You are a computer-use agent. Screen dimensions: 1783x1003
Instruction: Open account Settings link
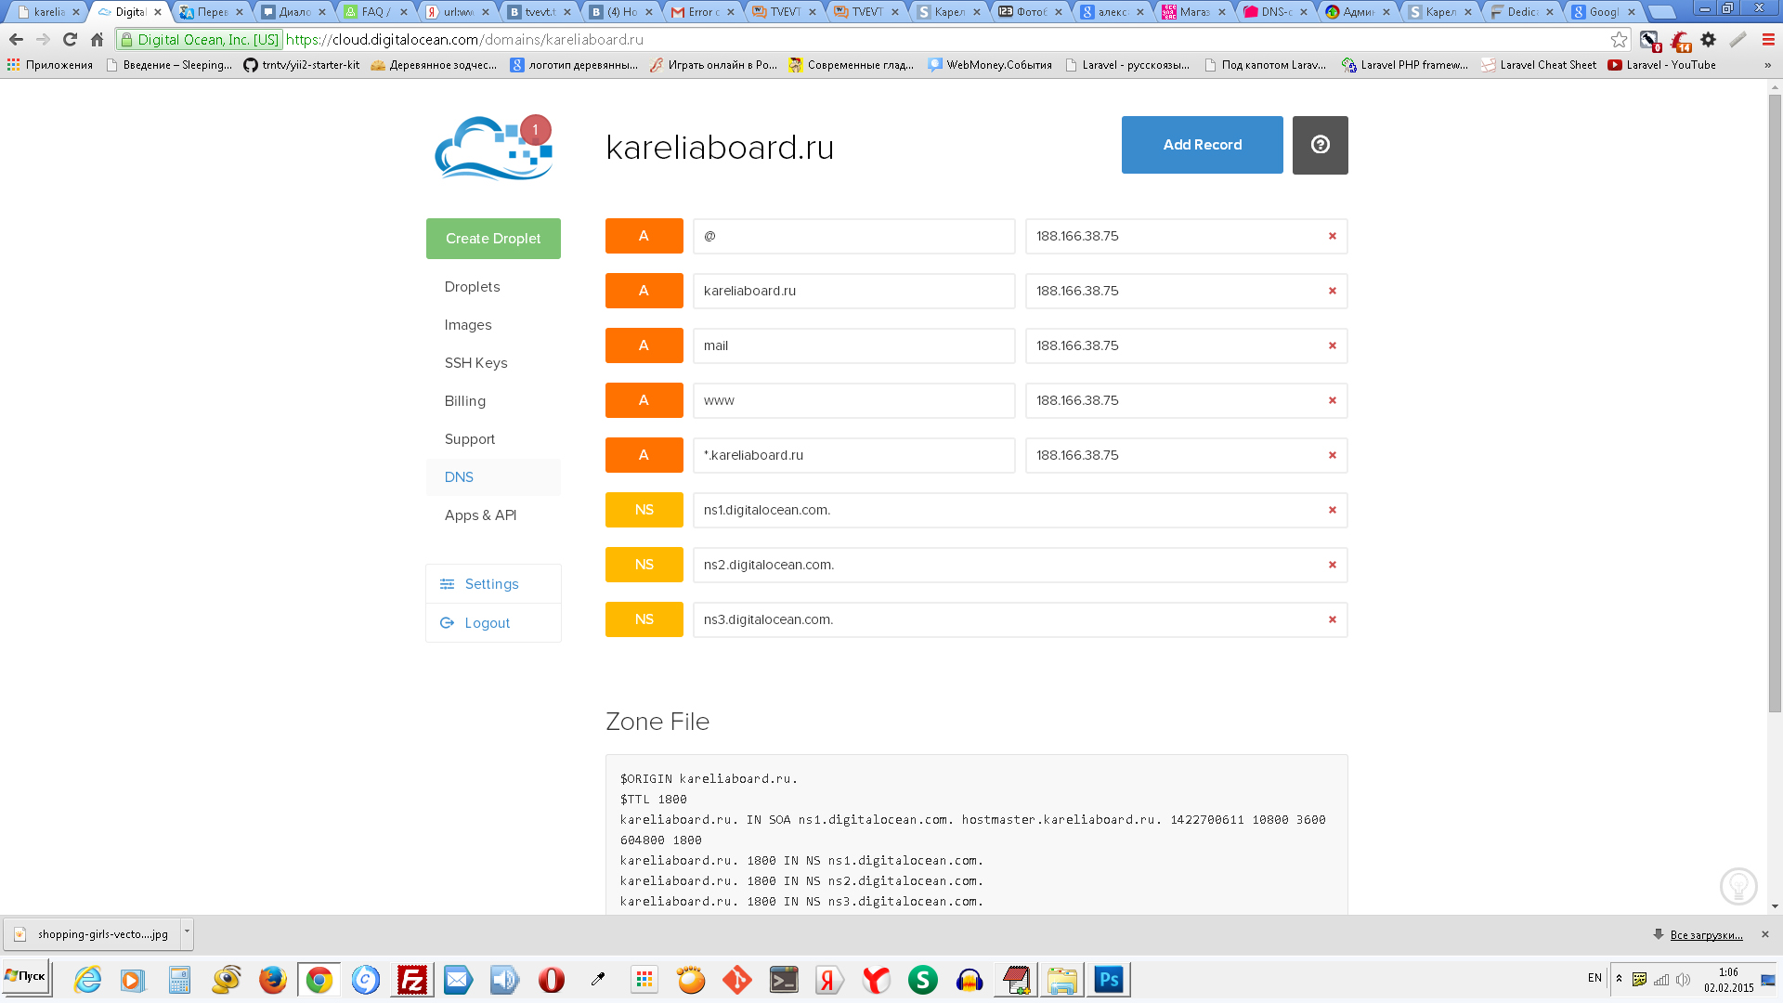[491, 584]
